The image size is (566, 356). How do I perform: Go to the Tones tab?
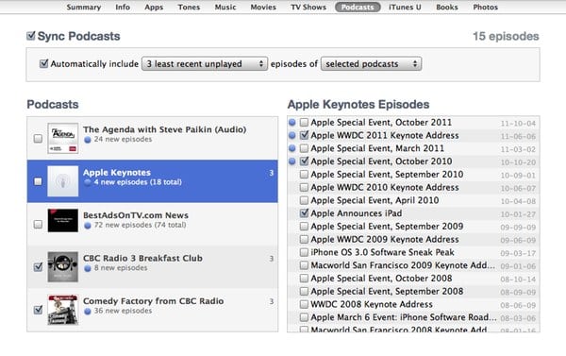(x=189, y=7)
